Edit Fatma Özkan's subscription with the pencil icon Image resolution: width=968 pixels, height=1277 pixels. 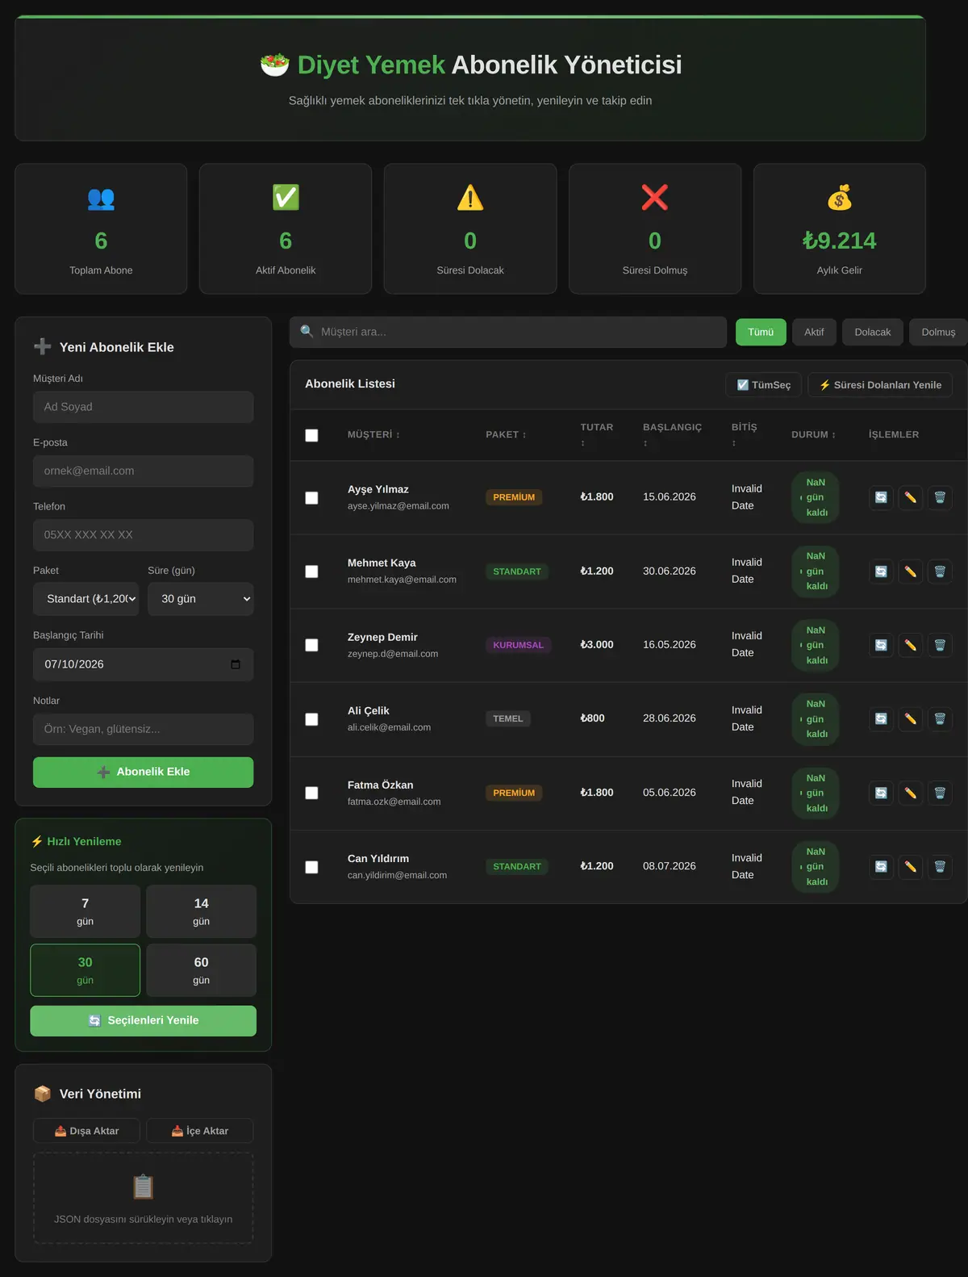pos(910,793)
